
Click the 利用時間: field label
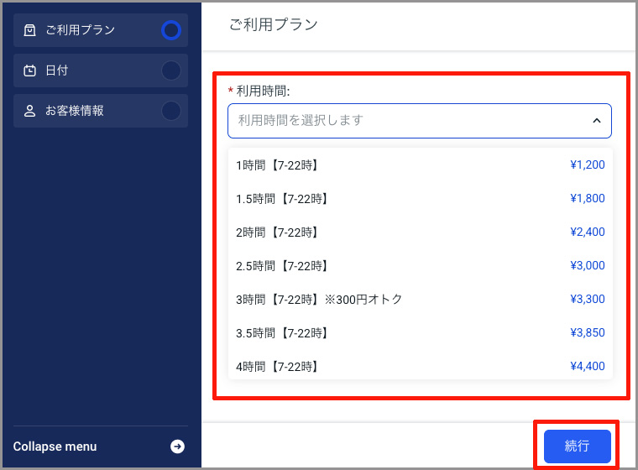click(263, 91)
